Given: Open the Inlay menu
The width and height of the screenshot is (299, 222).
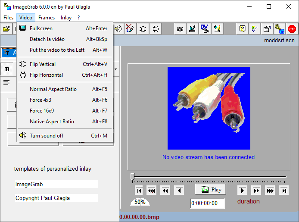Looking at the screenshot, I should click(66, 18).
